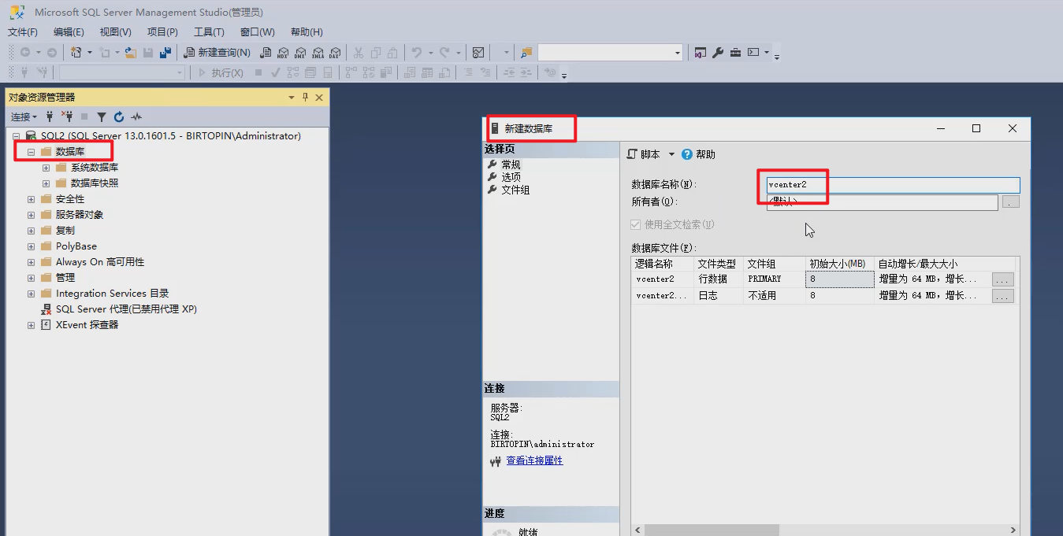Image resolution: width=1063 pixels, height=536 pixels.
Task: Open the 连接 dropdown in Object Explorer
Action: [24, 116]
